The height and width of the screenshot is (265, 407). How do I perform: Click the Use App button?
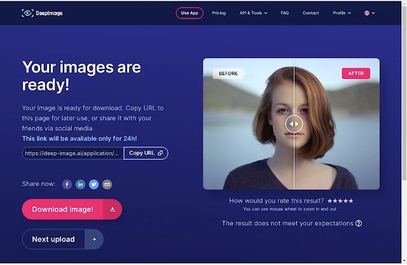pos(190,13)
